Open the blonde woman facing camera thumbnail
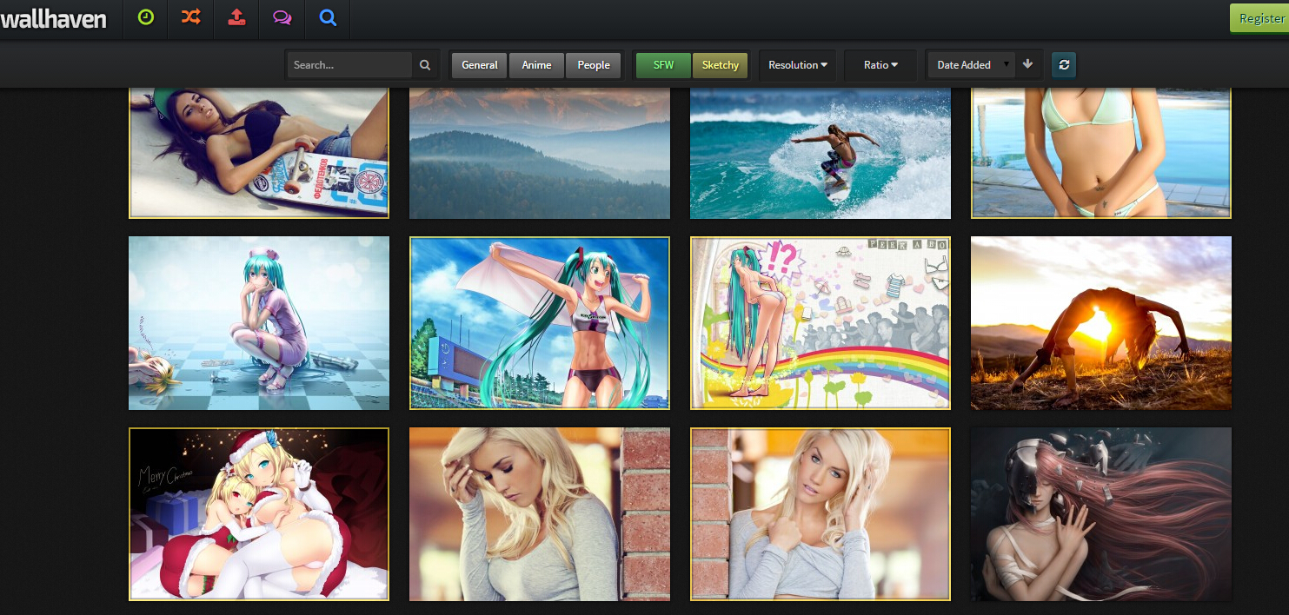Image resolution: width=1289 pixels, height=615 pixels. point(821,514)
